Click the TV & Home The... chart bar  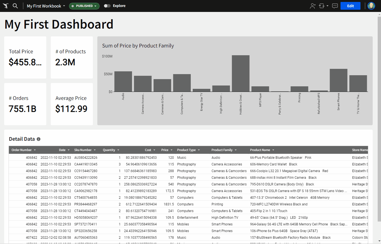[358, 84]
